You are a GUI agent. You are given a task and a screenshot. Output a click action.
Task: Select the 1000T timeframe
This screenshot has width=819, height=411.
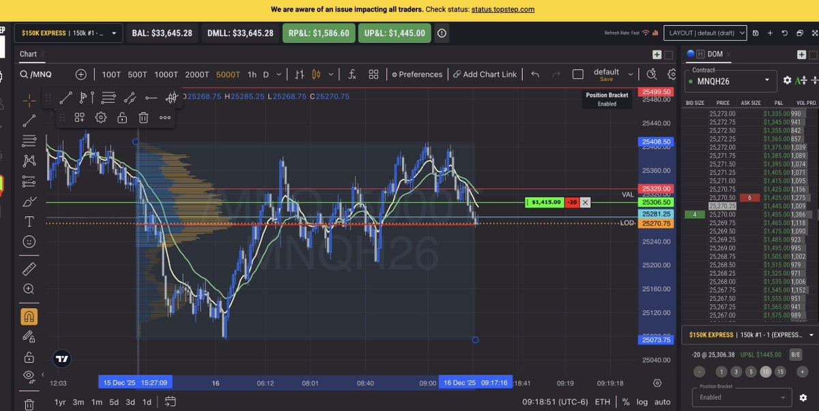click(166, 74)
